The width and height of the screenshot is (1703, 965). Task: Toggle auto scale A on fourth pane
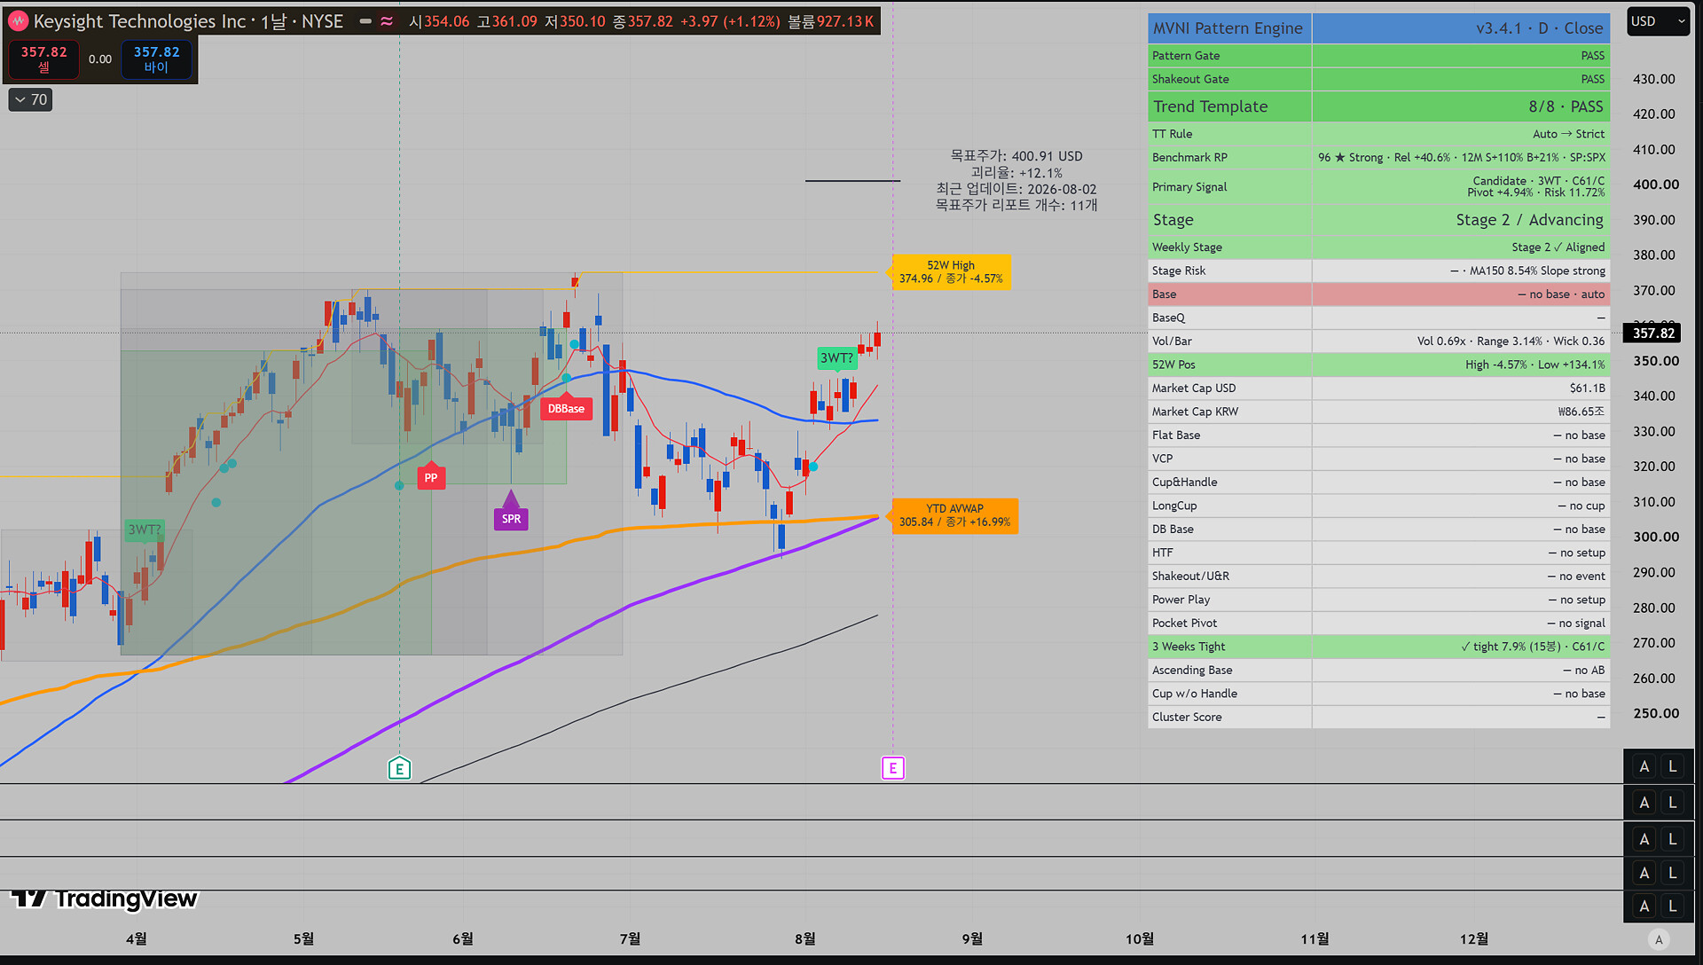(x=1644, y=873)
